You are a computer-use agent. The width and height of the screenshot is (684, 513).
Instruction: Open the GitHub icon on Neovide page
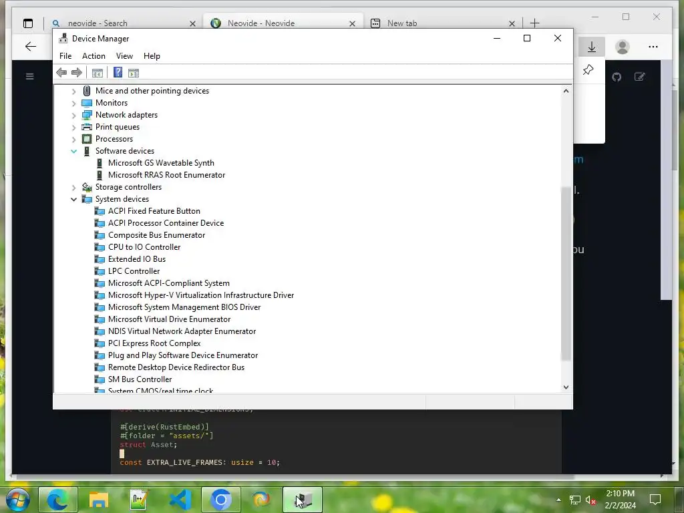(x=617, y=77)
